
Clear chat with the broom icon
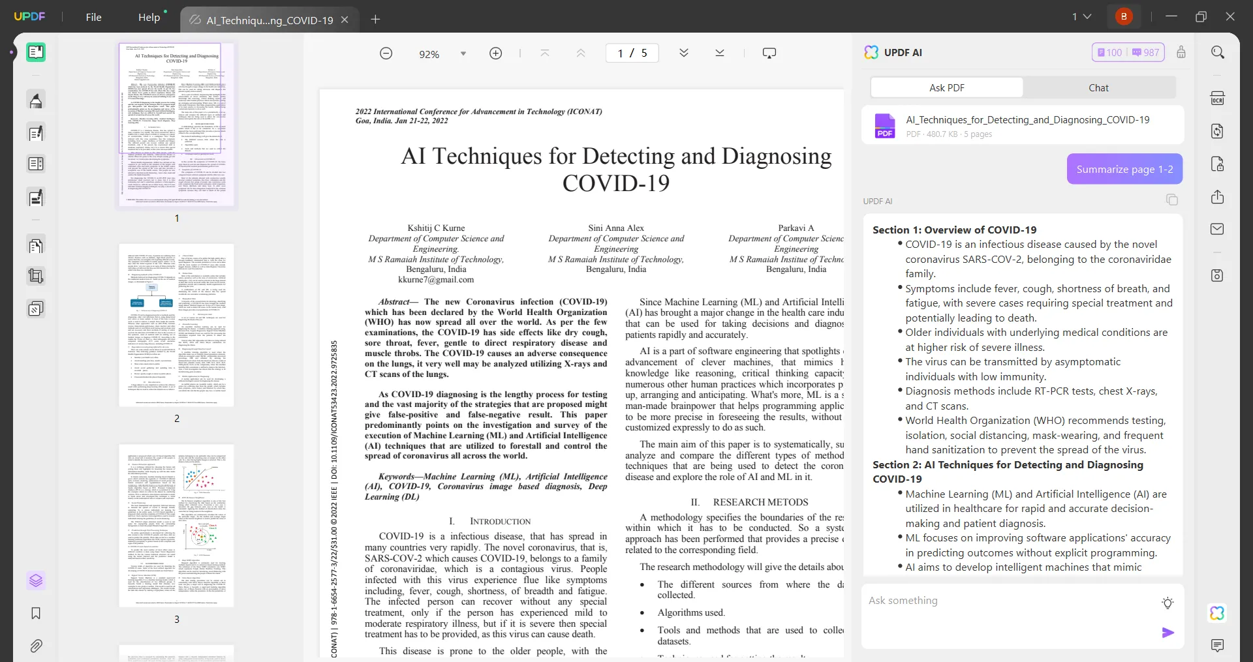[1181, 52]
